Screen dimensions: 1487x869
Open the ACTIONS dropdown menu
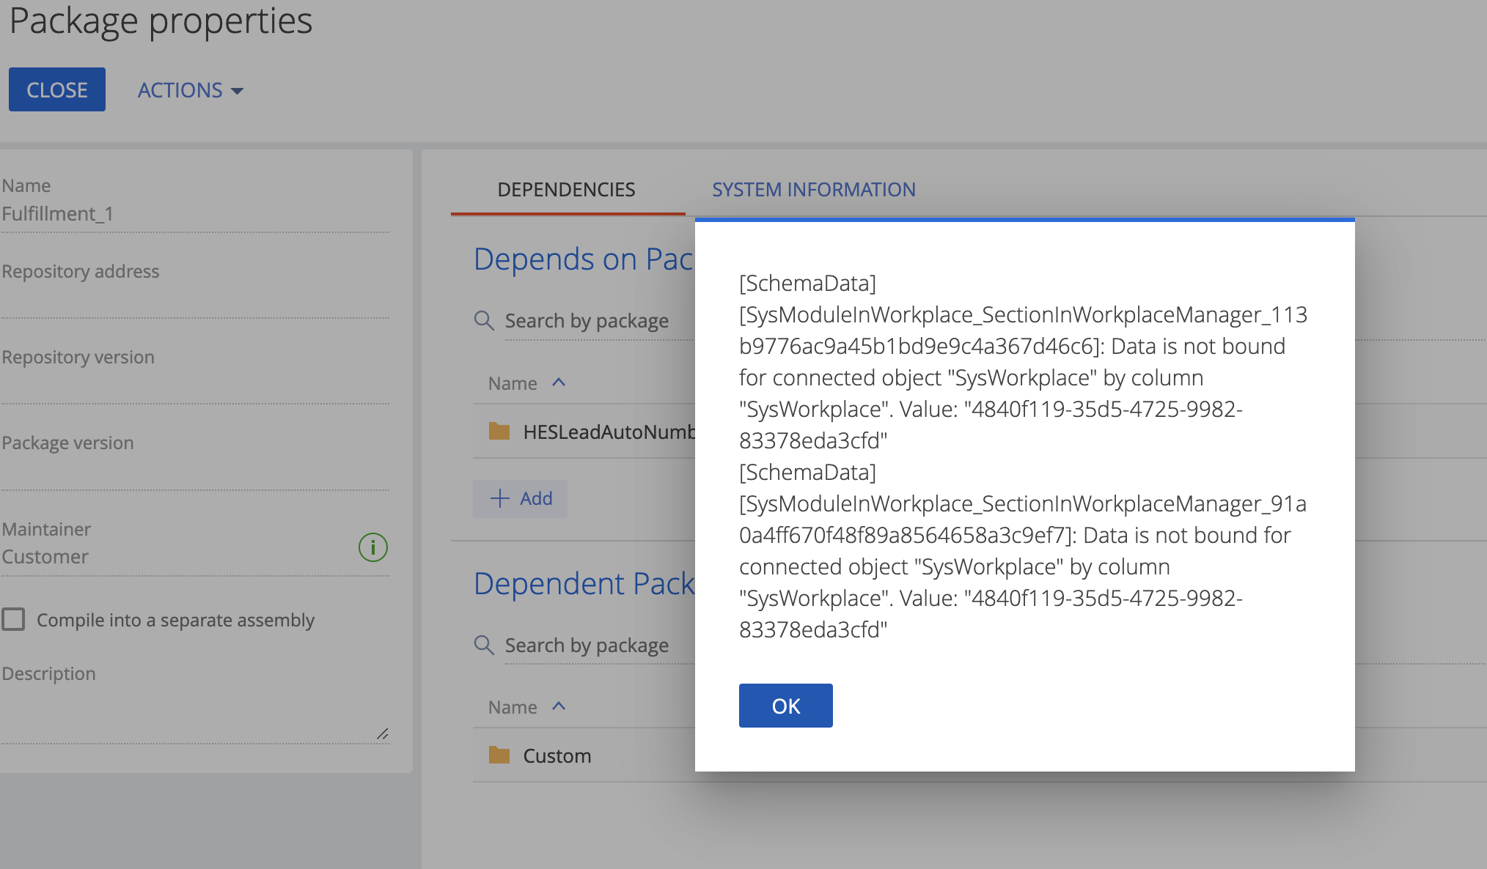[191, 90]
